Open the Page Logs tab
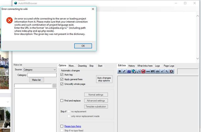 point(169,66)
